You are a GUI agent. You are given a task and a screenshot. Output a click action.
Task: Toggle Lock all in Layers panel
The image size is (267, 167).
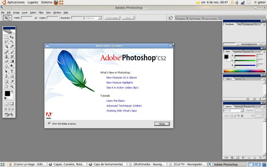[x=242, y=116]
